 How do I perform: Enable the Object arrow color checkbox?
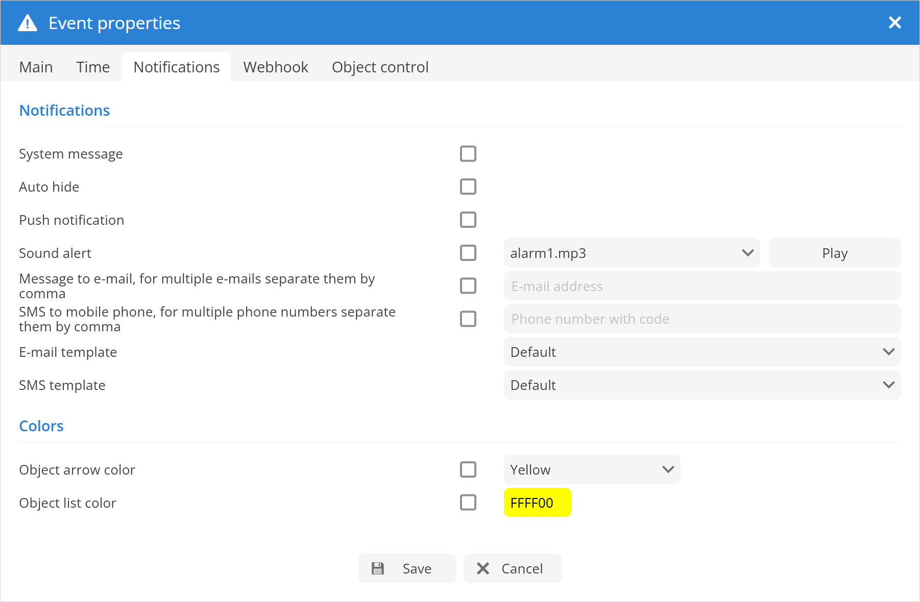(x=468, y=469)
